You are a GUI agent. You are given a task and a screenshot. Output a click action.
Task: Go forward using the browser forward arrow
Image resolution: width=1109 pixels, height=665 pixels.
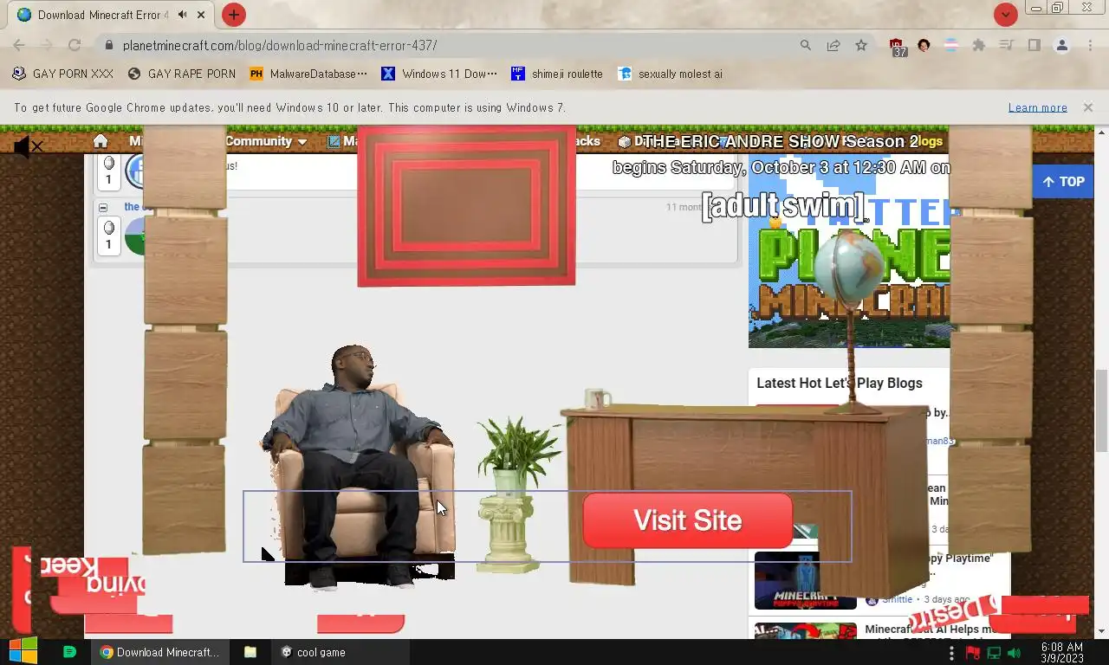pyautogui.click(x=47, y=45)
